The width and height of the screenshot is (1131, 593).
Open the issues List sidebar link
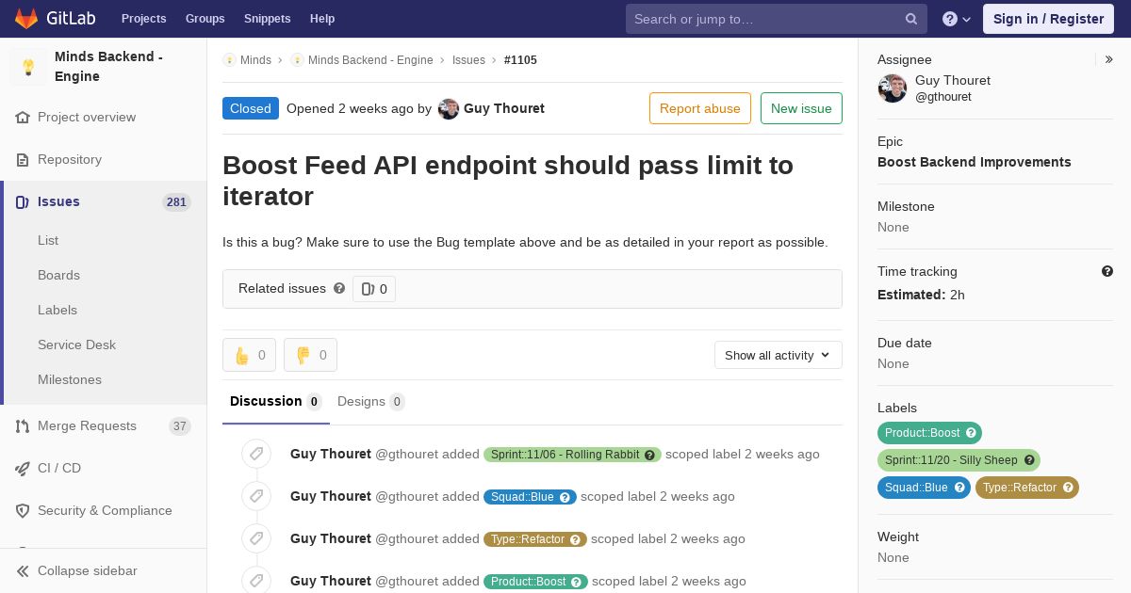pyautogui.click(x=48, y=241)
